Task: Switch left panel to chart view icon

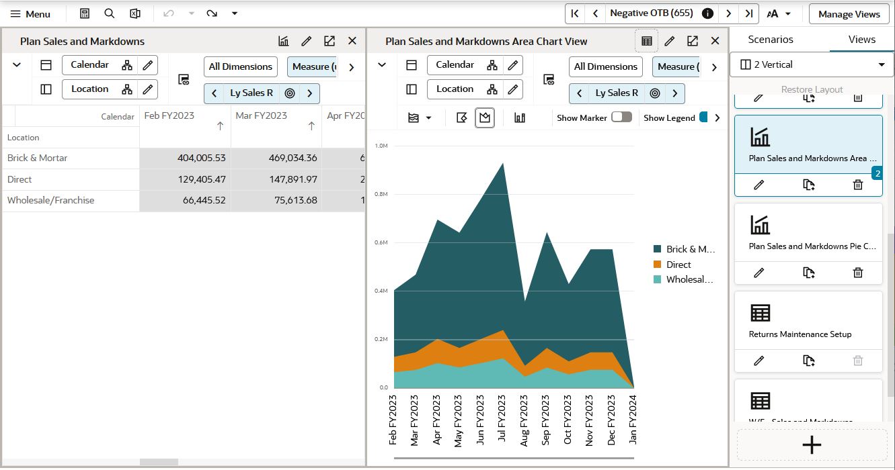Action: [x=284, y=41]
